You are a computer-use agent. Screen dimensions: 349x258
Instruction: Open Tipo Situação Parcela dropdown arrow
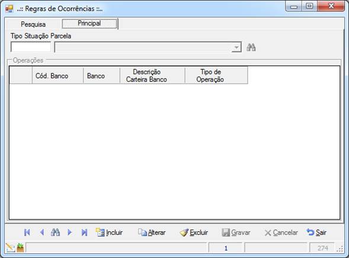tap(236, 47)
